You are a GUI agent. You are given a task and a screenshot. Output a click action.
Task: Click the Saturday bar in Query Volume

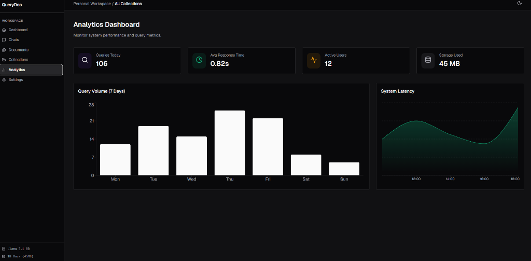306,164
